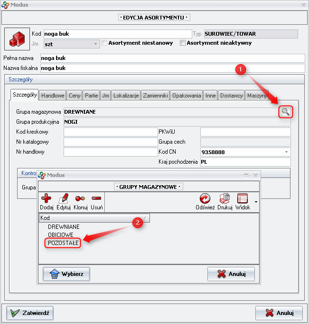The image size is (309, 324).
Task: Select POZOSTAŁE in the groups list
Action: (64, 243)
